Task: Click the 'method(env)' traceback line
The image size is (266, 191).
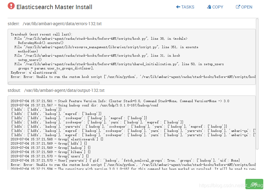Action: tap(28, 52)
